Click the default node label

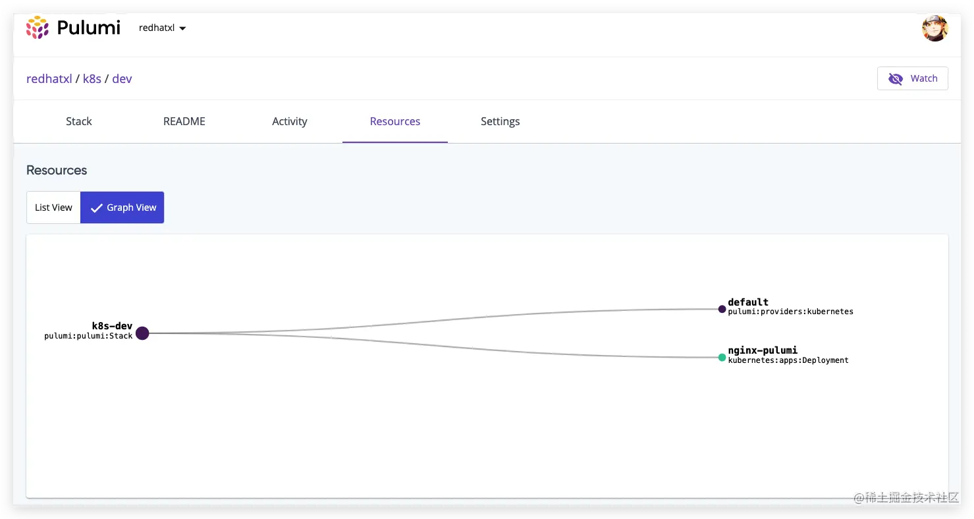[x=748, y=302]
